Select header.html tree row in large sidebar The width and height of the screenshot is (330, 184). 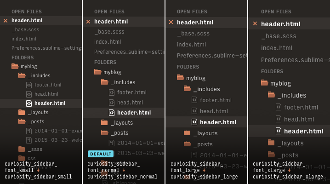tap(206, 122)
